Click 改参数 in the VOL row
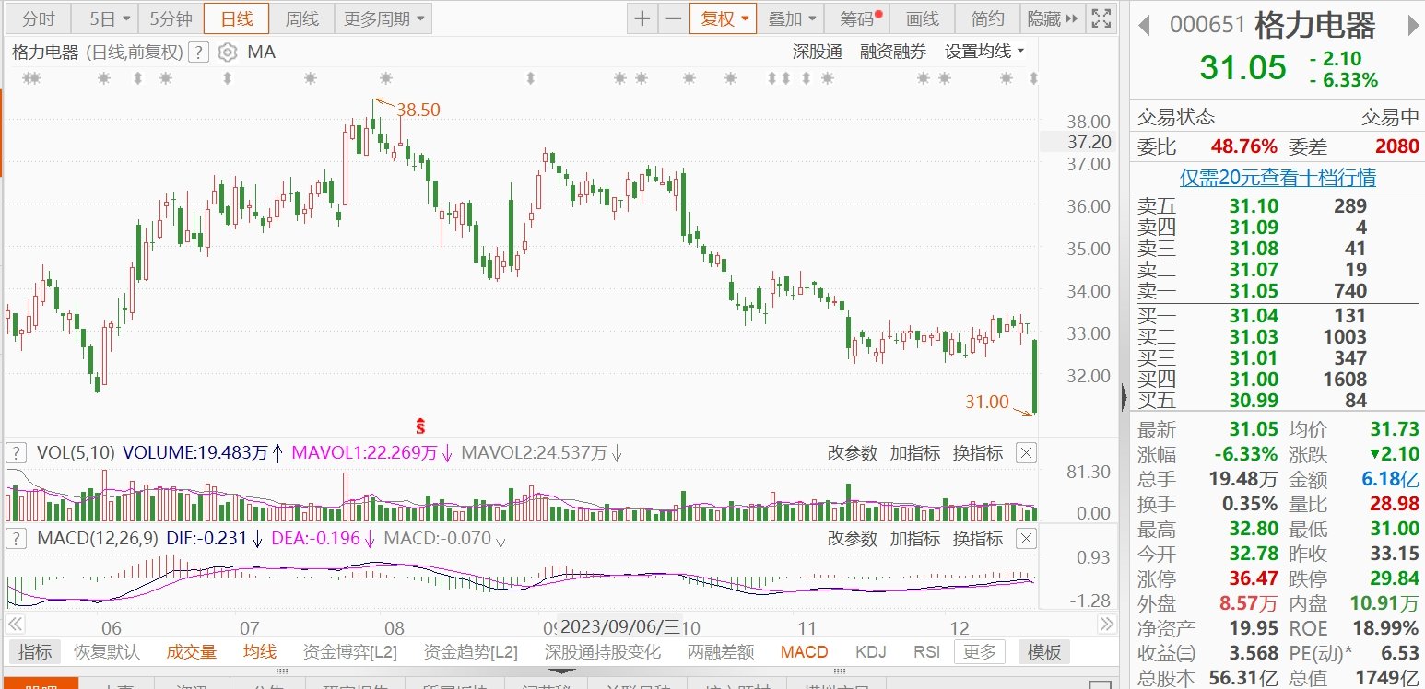Viewport: 1425px width, 689px height. pyautogui.click(x=853, y=452)
